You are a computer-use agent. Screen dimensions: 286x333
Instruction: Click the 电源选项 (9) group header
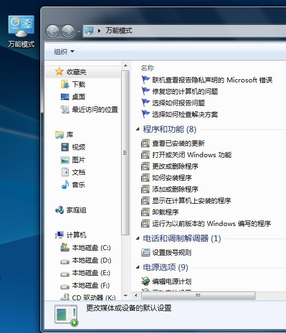[165, 267]
